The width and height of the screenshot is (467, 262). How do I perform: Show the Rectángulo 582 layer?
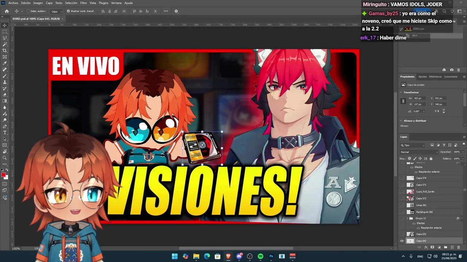[402, 212]
